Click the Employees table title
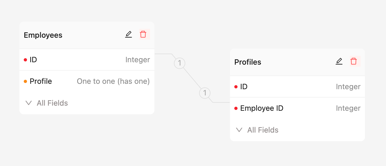Screen dimensions: 386x166 coord(43,35)
